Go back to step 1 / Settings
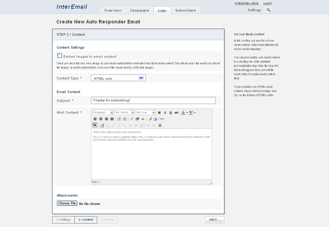 click(63, 220)
